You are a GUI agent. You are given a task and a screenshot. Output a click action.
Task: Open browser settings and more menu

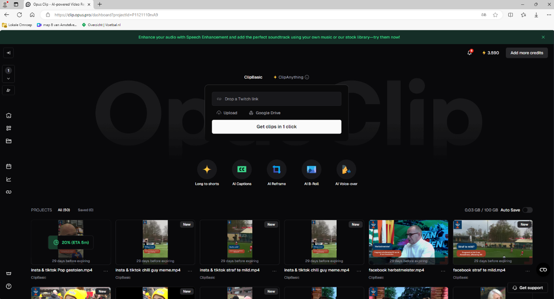pos(549,15)
